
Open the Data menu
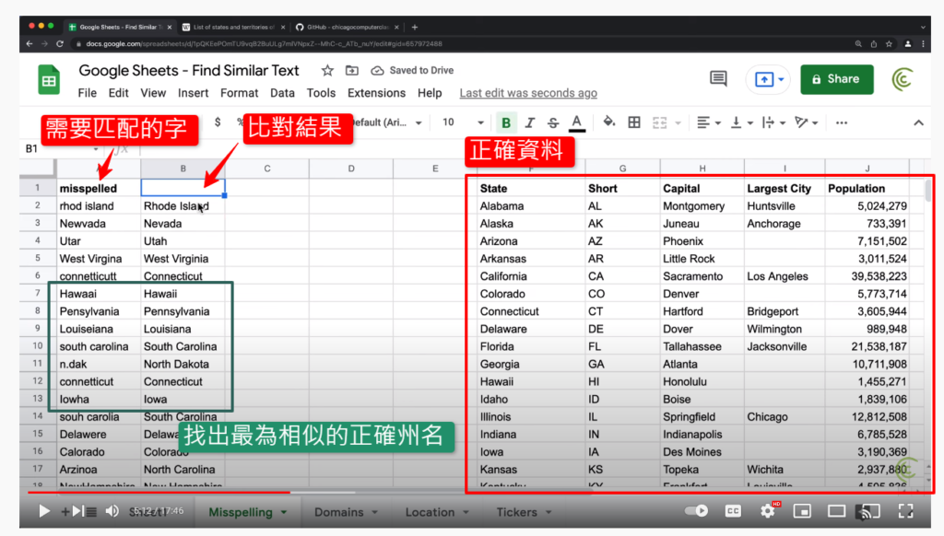(x=282, y=93)
